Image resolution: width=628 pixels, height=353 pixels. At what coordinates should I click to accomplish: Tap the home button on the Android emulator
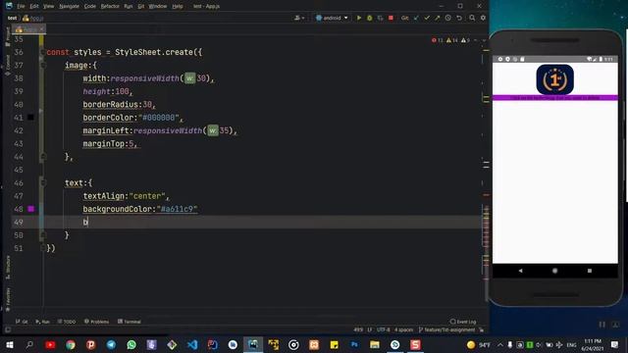tap(554, 271)
